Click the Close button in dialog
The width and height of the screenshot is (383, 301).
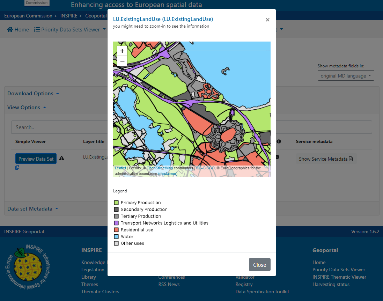click(x=259, y=265)
